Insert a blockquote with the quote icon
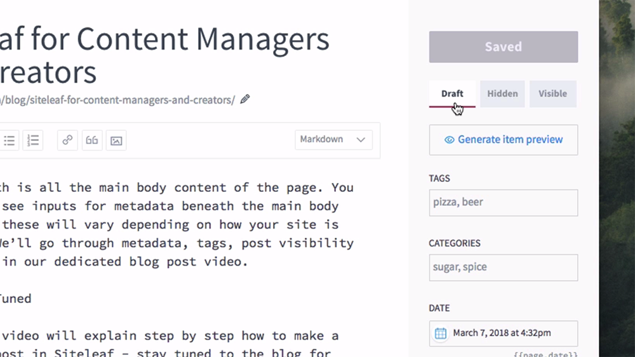Screen dimensions: 635x357 point(92,140)
